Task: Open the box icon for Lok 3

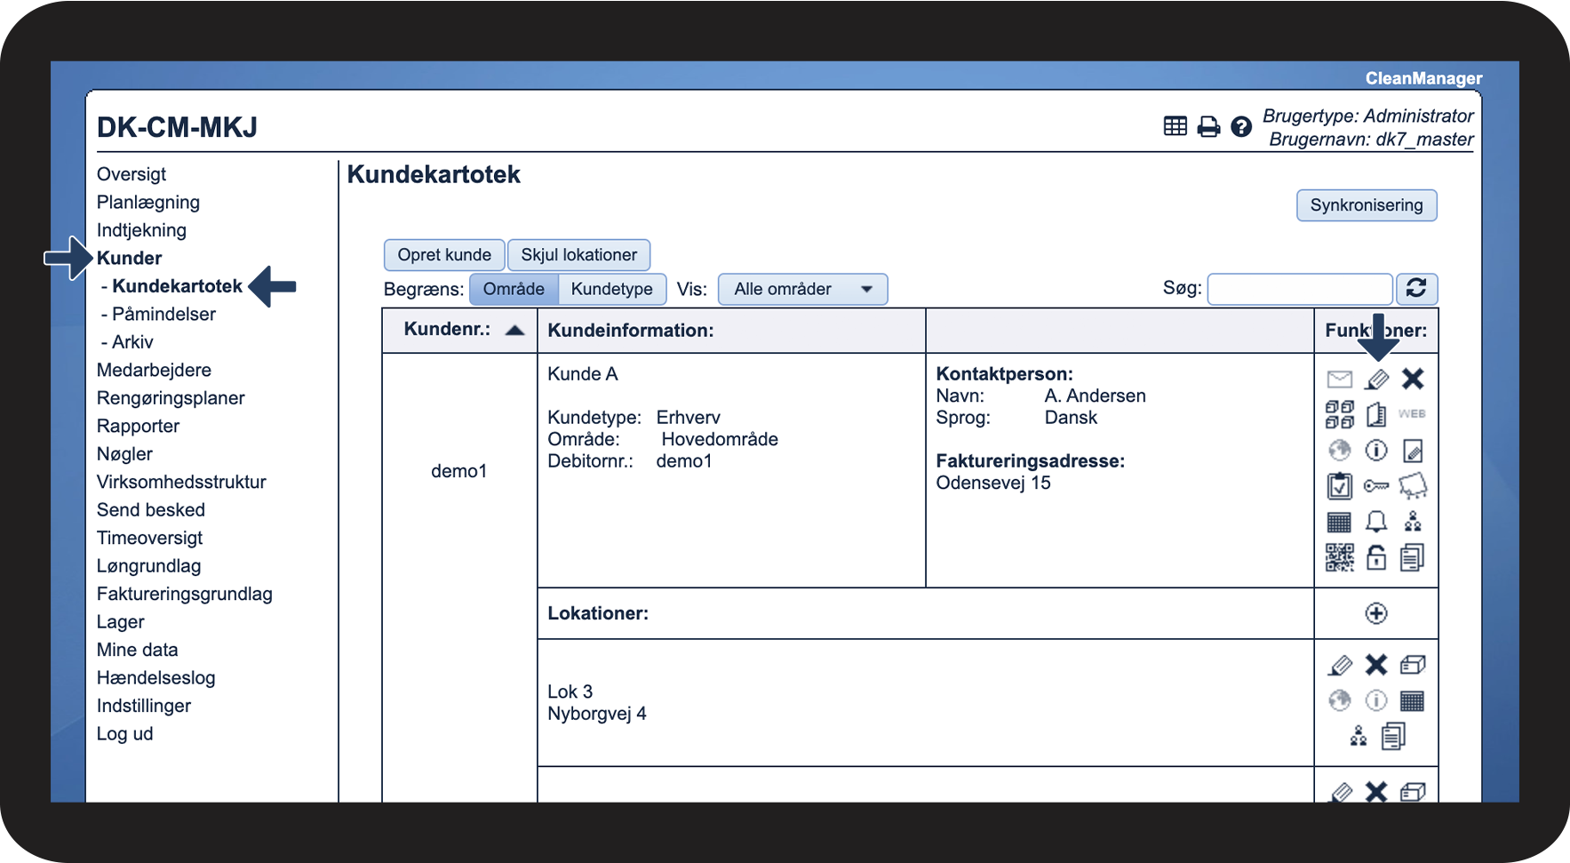Action: [1413, 665]
